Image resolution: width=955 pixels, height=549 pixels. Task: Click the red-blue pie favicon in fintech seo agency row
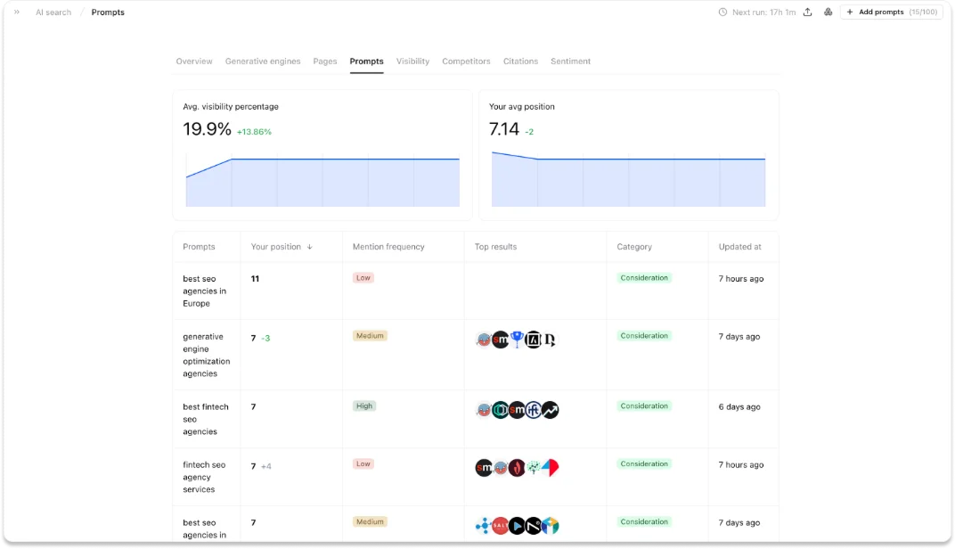tap(551, 467)
